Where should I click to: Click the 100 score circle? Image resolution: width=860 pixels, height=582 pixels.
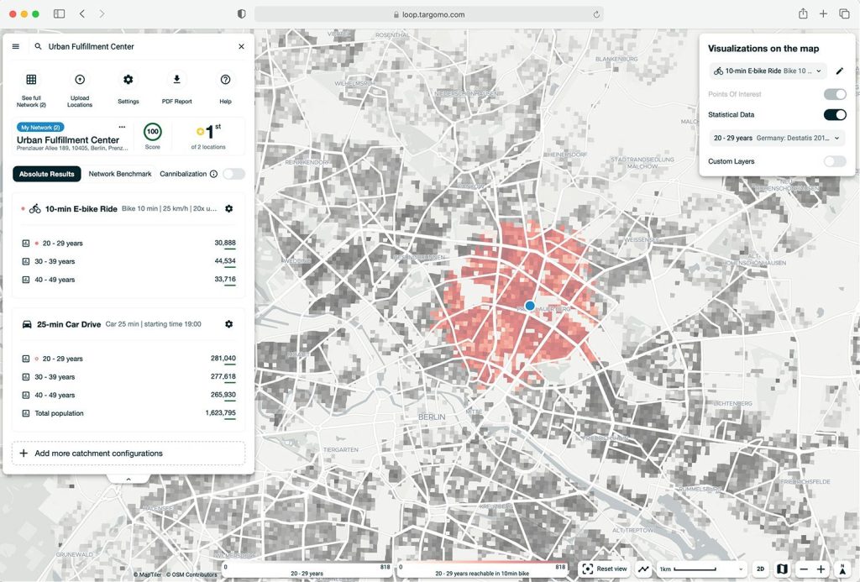click(x=153, y=132)
